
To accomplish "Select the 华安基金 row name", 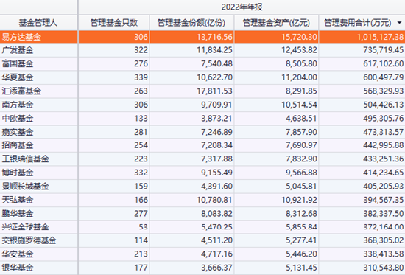I will [18, 254].
